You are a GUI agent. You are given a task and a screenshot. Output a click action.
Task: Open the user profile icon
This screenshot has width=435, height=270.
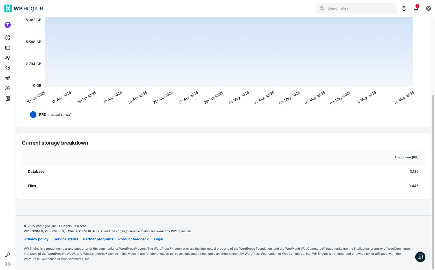[x=429, y=8]
